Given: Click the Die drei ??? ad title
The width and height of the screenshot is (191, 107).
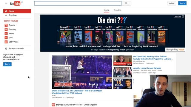Looking at the screenshot, I should point(112,20).
